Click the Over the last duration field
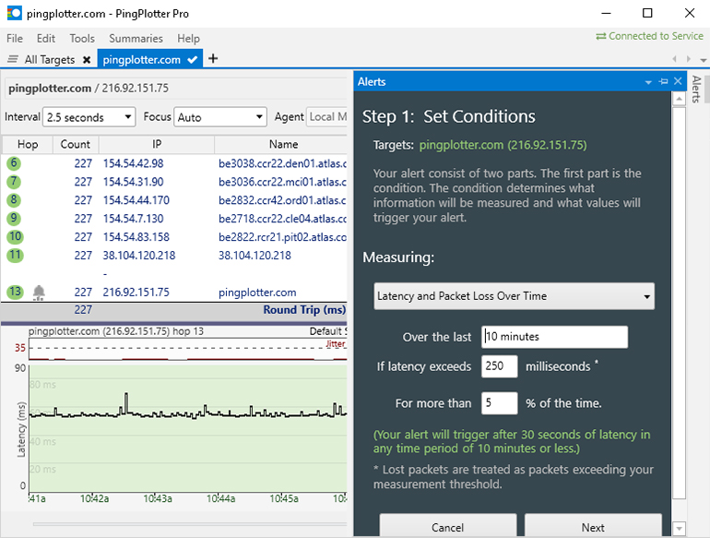 [554, 337]
